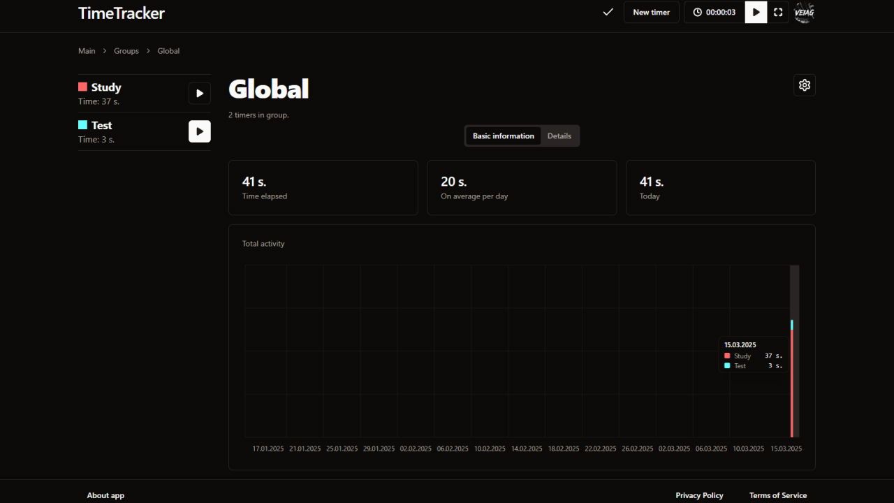Click the 10.03.2025 axis label
The width and height of the screenshot is (894, 503).
[749, 449]
